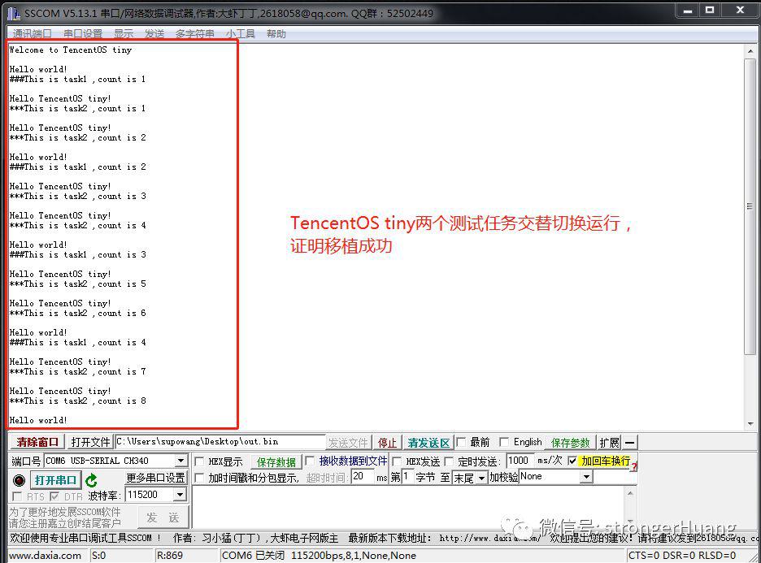Click the red port status indicator light
Viewport: 761px width, 563px height.
(19, 480)
